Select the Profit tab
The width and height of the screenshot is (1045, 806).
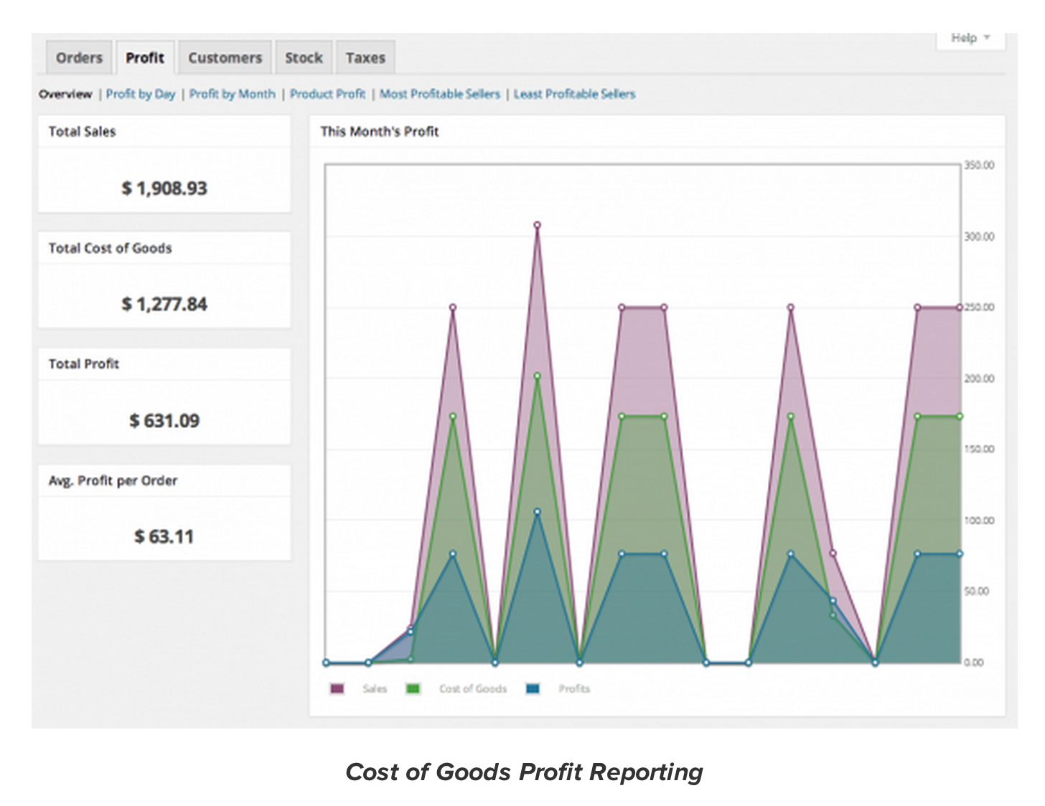click(x=145, y=58)
